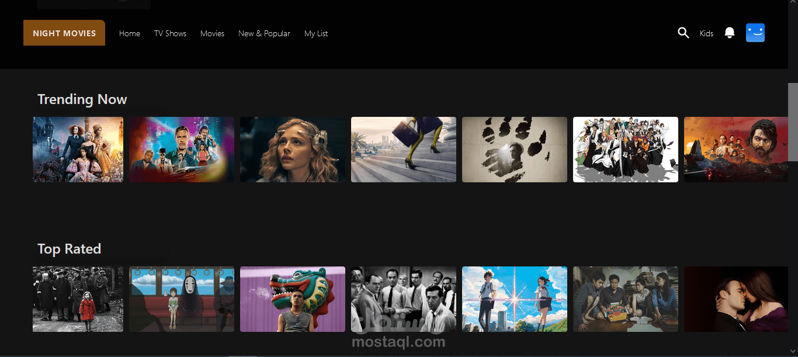The height and width of the screenshot is (357, 798).
Task: Open the search magnifier icon
Action: [x=683, y=33]
